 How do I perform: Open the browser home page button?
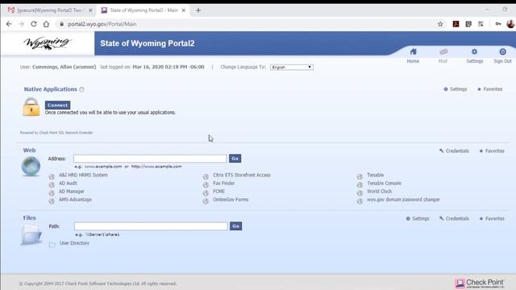46,24
